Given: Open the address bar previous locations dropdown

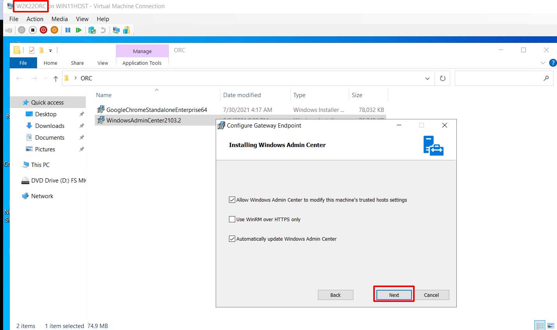Looking at the screenshot, I should (x=428, y=78).
